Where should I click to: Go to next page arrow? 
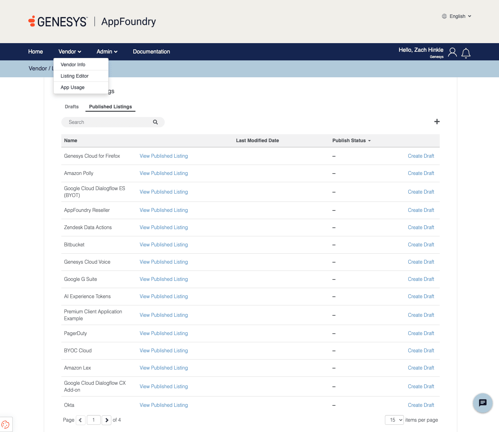[107, 420]
